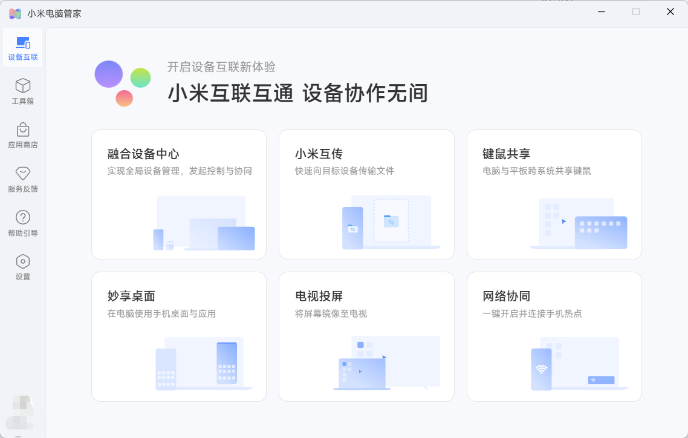Click the 小米互联互通 设备协作无间 headline
The image size is (688, 438).
coord(297,94)
